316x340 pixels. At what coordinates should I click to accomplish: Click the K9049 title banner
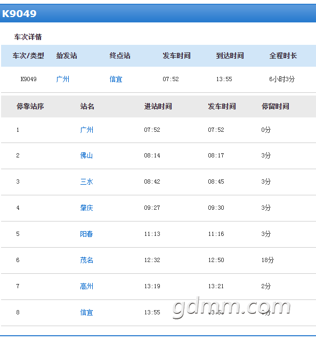pyautogui.click(x=158, y=13)
